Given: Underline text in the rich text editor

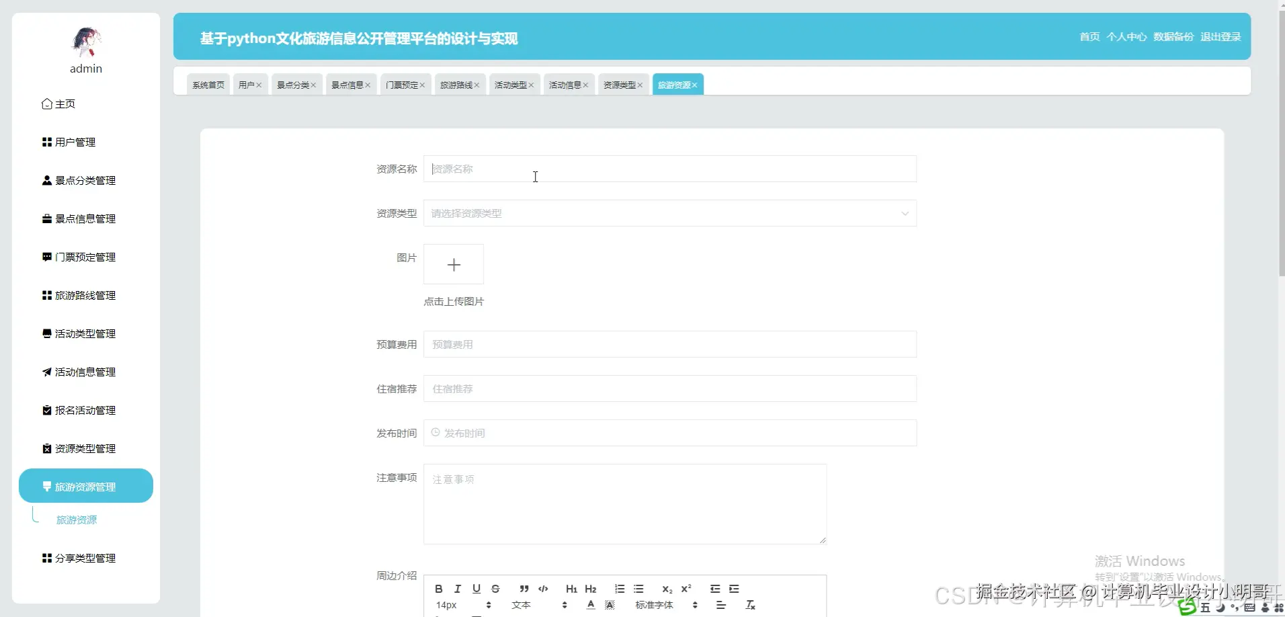Looking at the screenshot, I should [x=476, y=589].
